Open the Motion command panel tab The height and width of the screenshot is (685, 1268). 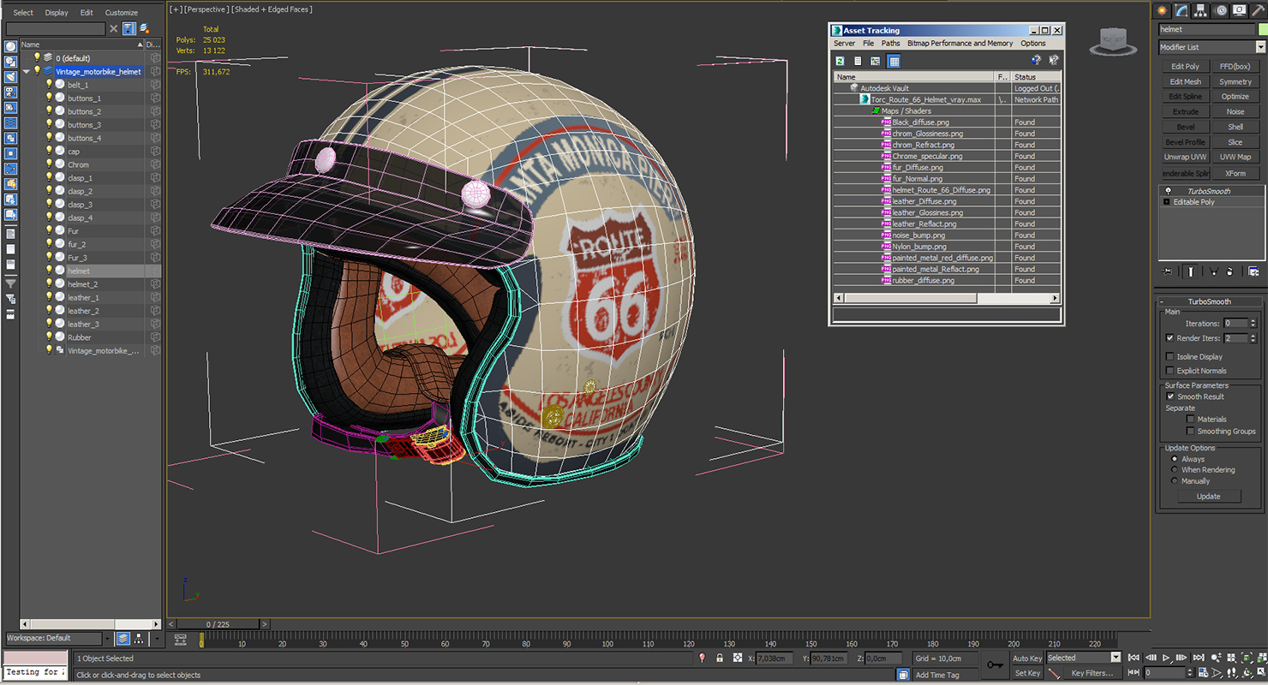tap(1221, 10)
